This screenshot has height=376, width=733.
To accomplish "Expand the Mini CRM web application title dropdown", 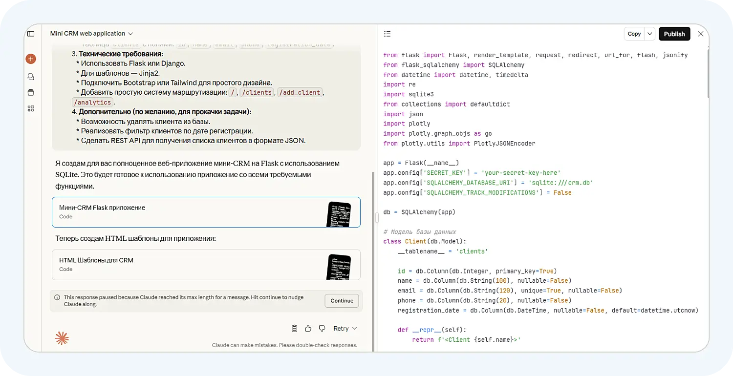I will click(91, 34).
